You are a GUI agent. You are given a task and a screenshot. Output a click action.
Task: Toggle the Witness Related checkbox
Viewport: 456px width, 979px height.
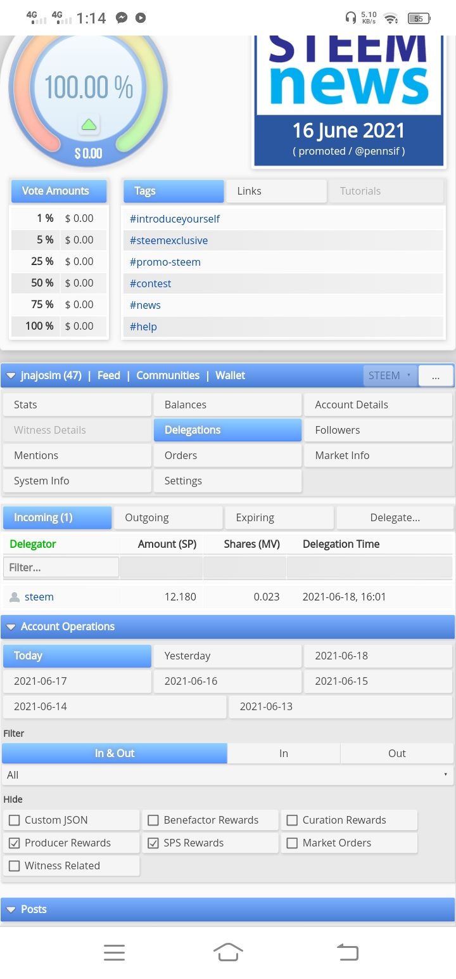[14, 866]
